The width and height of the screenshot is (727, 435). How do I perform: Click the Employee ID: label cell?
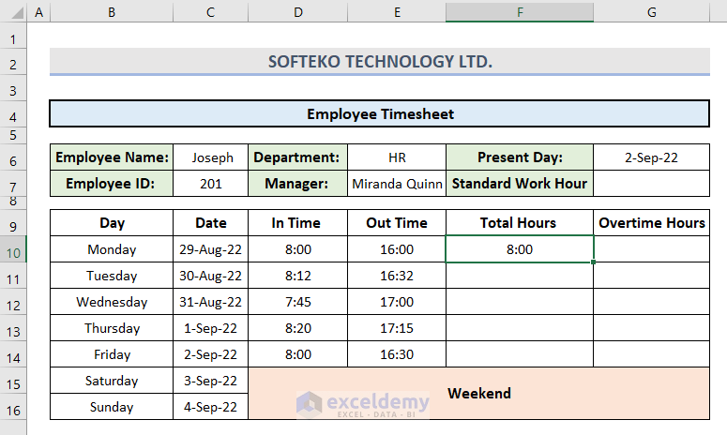pos(112,184)
